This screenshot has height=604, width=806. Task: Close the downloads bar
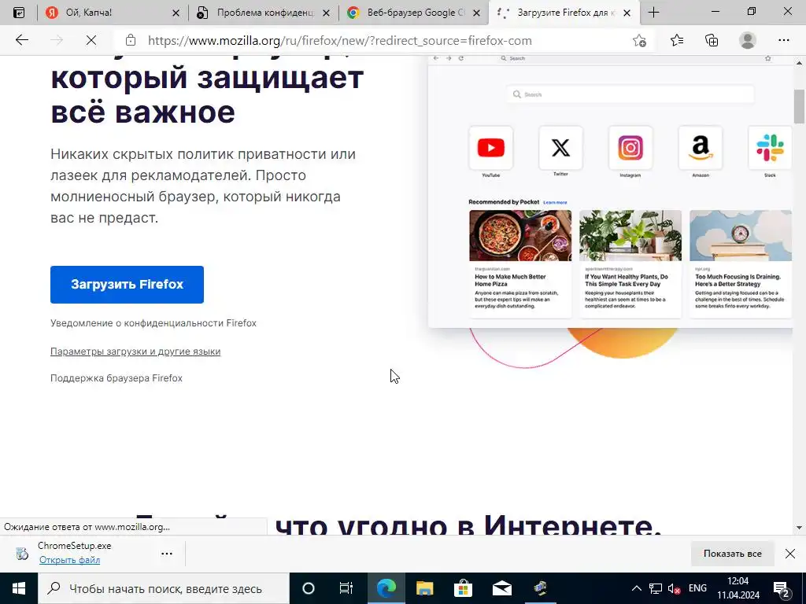(790, 554)
